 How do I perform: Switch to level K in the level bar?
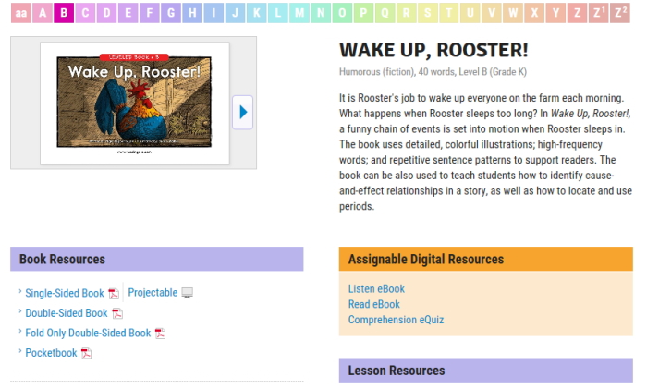pos(256,13)
